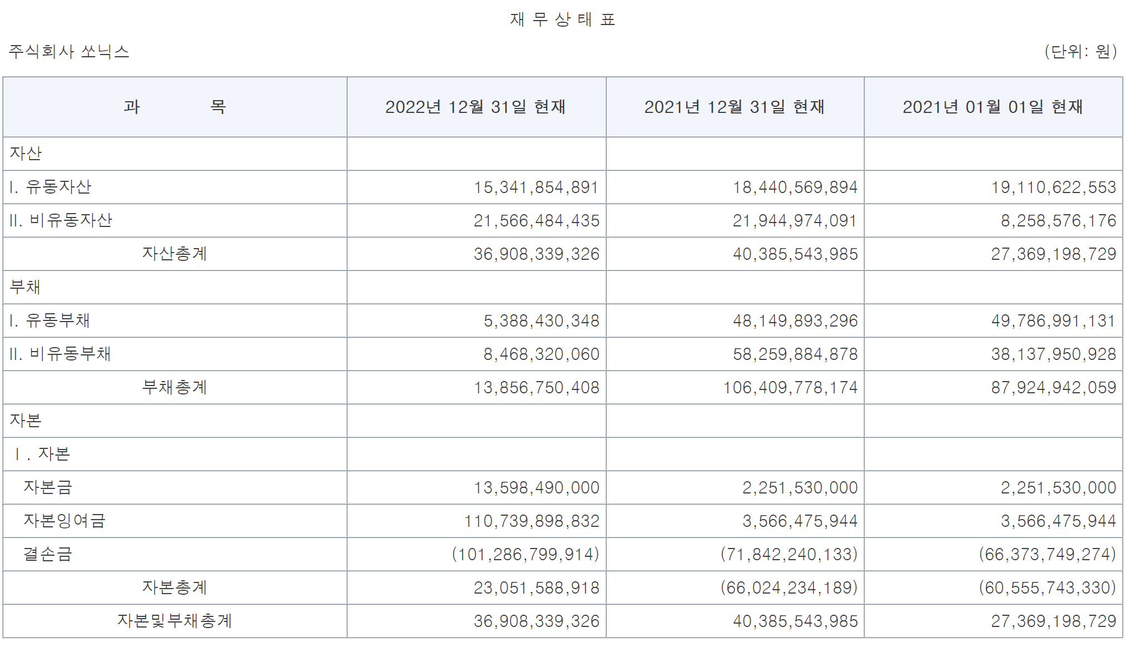Select row label 결손금

(48, 554)
